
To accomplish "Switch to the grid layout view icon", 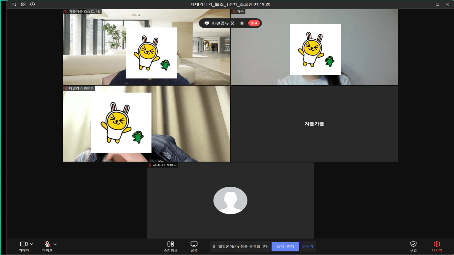I will pos(23,4).
